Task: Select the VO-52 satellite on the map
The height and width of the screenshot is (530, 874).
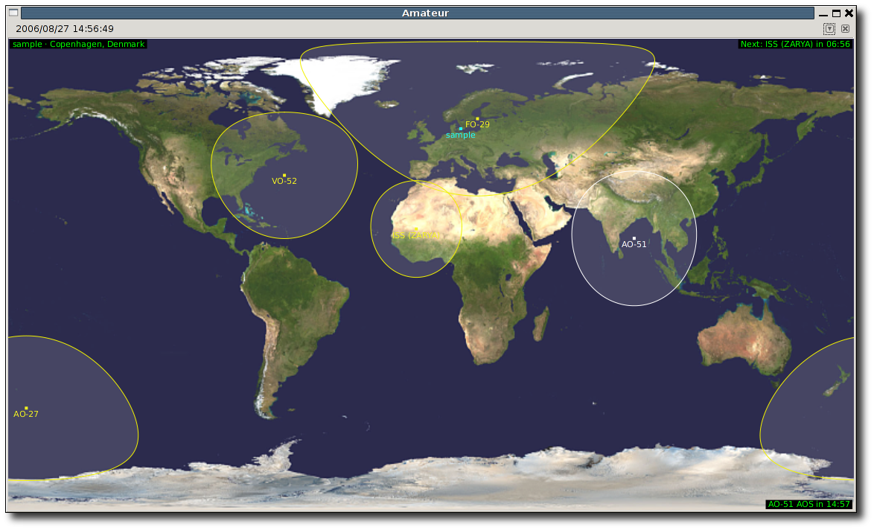Action: pos(284,176)
